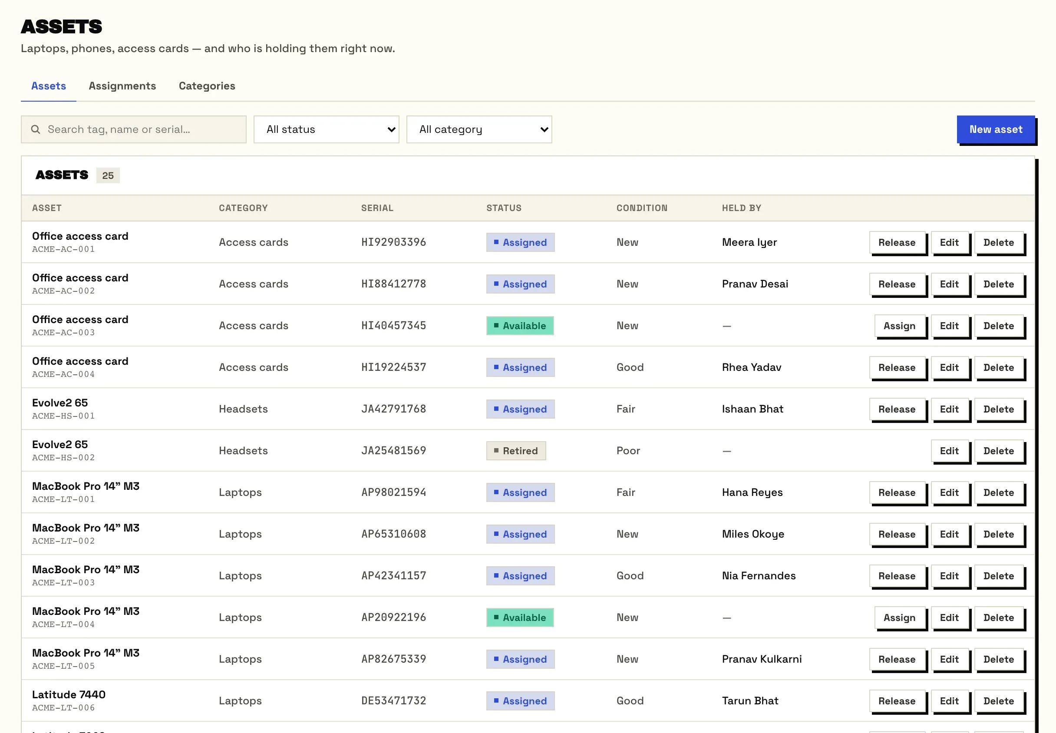Click the assets count badge 25
Viewport: 1056px width, 733px height.
tap(108, 176)
